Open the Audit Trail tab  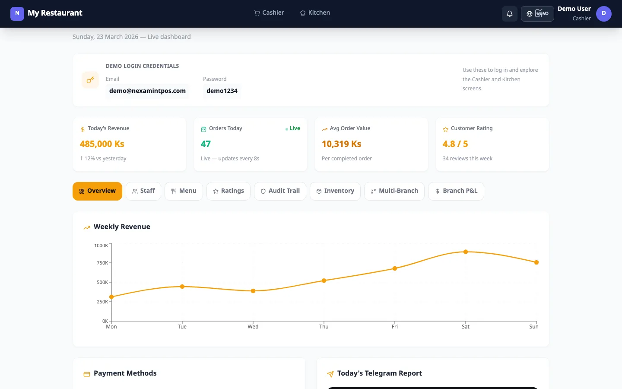coord(280,191)
